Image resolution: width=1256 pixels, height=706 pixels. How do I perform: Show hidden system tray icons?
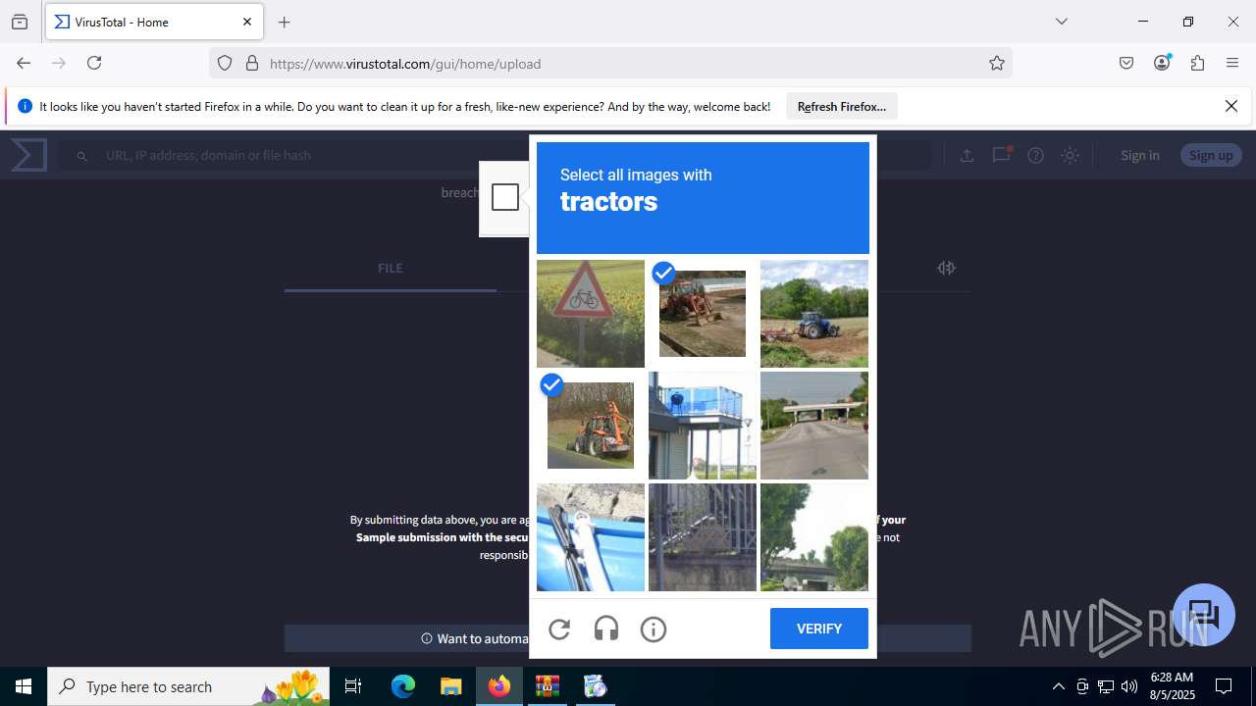pos(1058,686)
